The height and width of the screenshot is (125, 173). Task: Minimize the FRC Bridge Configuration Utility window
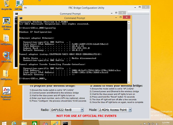pos(135,7)
